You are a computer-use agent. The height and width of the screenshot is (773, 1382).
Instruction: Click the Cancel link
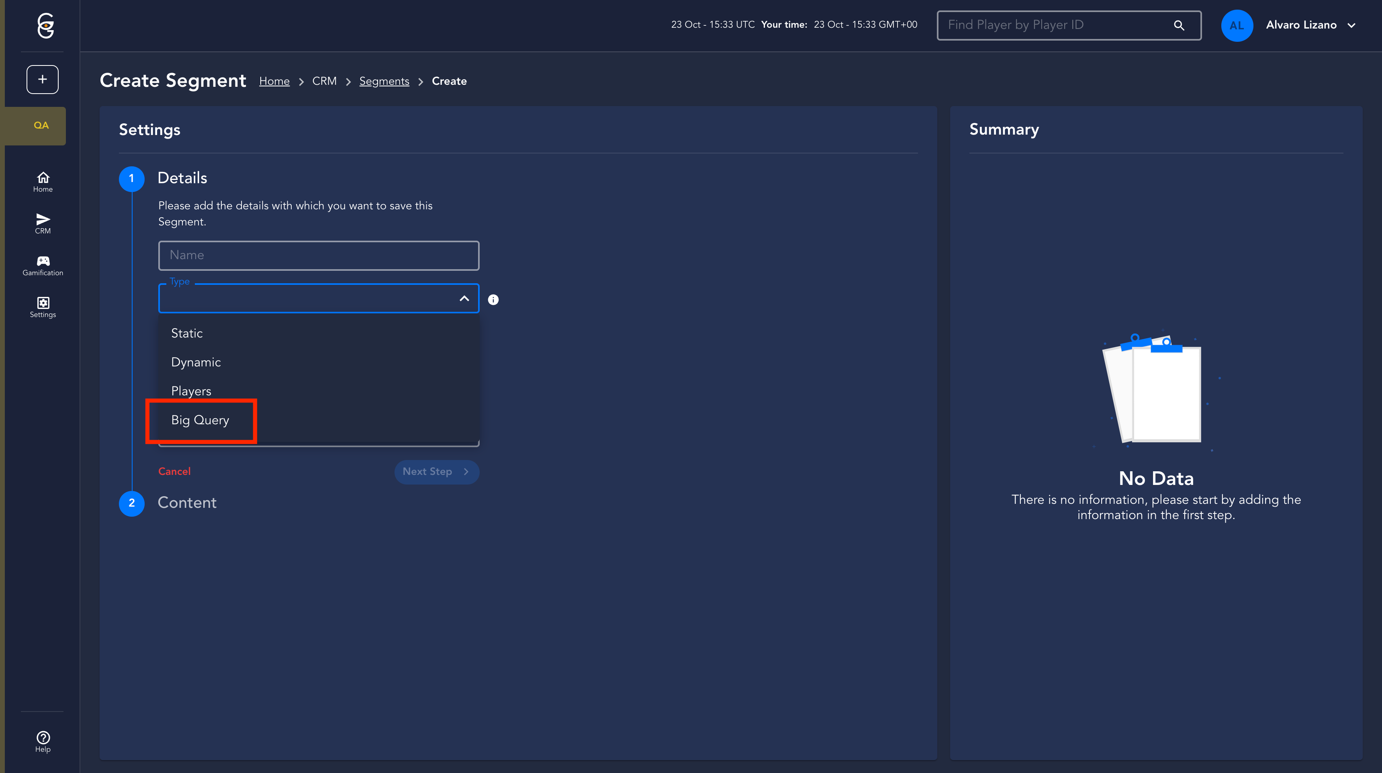point(174,472)
